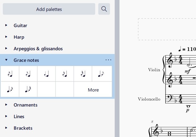
Task: Select the 16th grace note after
Action: pyautogui.click(x=10, y=89)
